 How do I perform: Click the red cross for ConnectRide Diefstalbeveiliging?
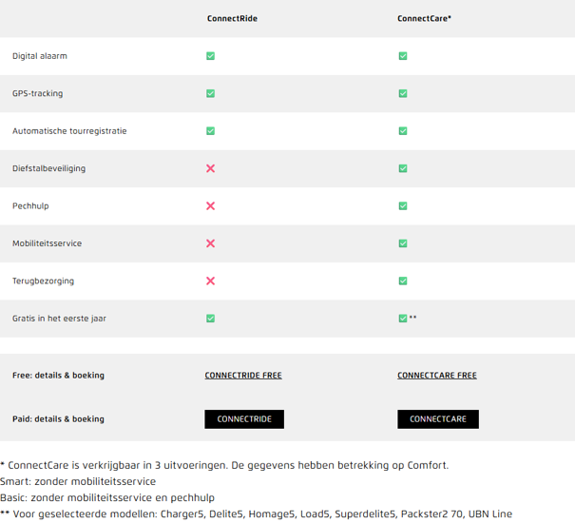[x=210, y=168]
